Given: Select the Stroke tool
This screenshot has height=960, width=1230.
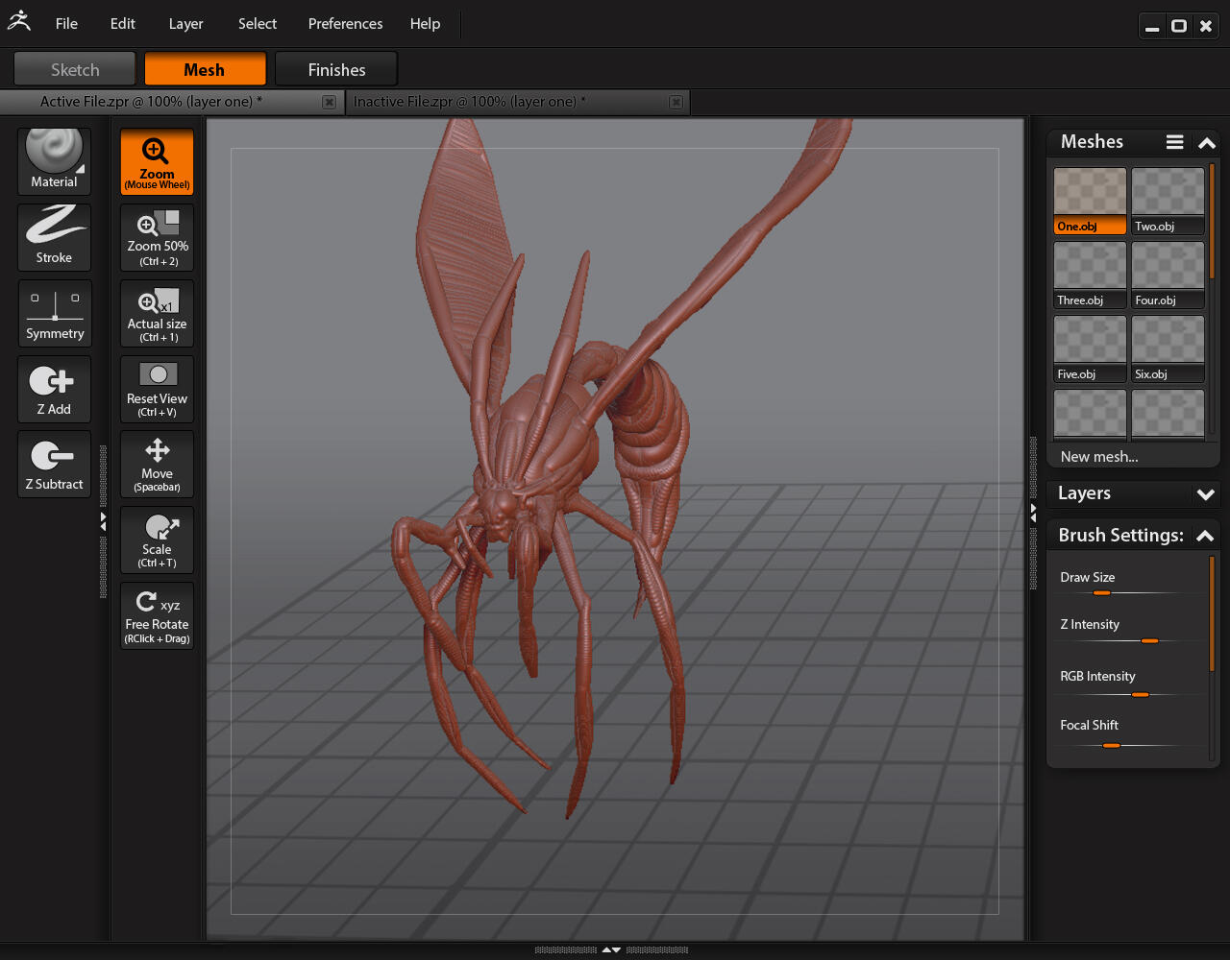Looking at the screenshot, I should click(x=54, y=236).
